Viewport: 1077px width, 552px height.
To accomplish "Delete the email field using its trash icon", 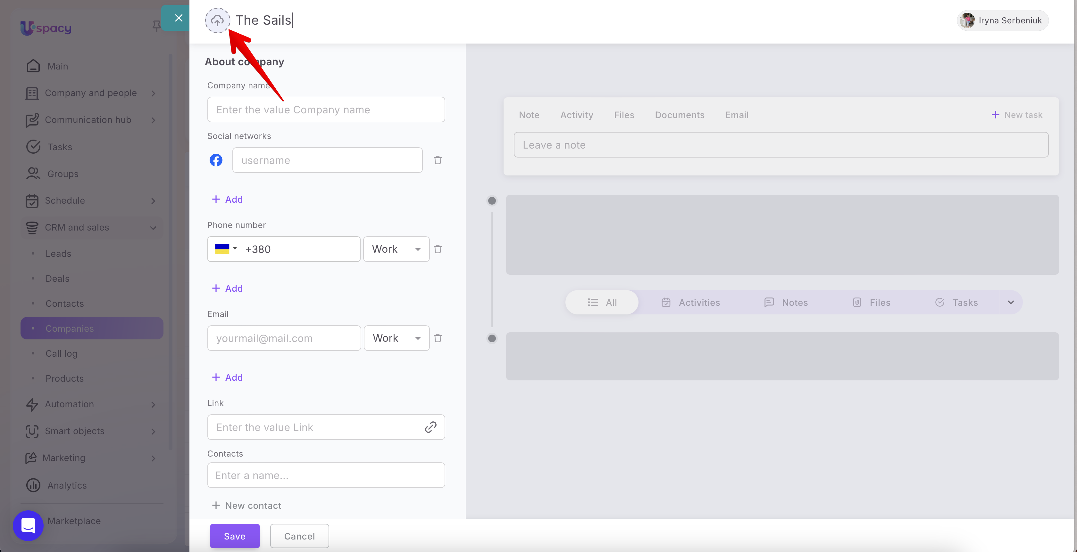I will [x=438, y=338].
